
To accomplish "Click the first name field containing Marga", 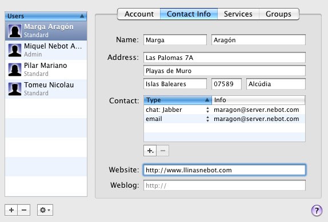I will click(x=175, y=40).
